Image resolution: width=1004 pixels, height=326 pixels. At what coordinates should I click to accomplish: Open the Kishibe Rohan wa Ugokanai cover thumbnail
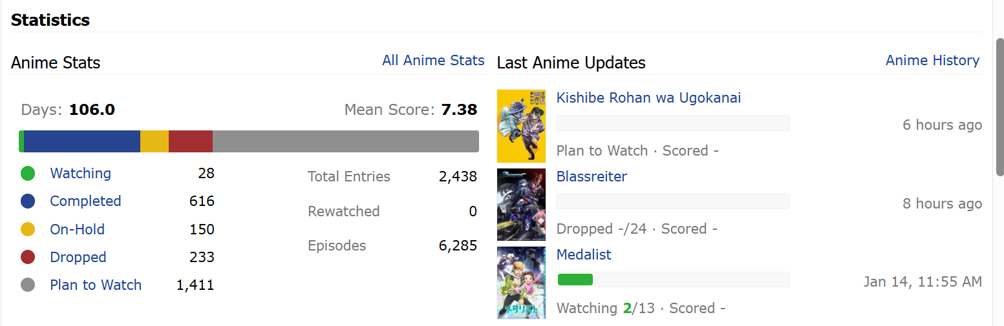click(x=521, y=126)
